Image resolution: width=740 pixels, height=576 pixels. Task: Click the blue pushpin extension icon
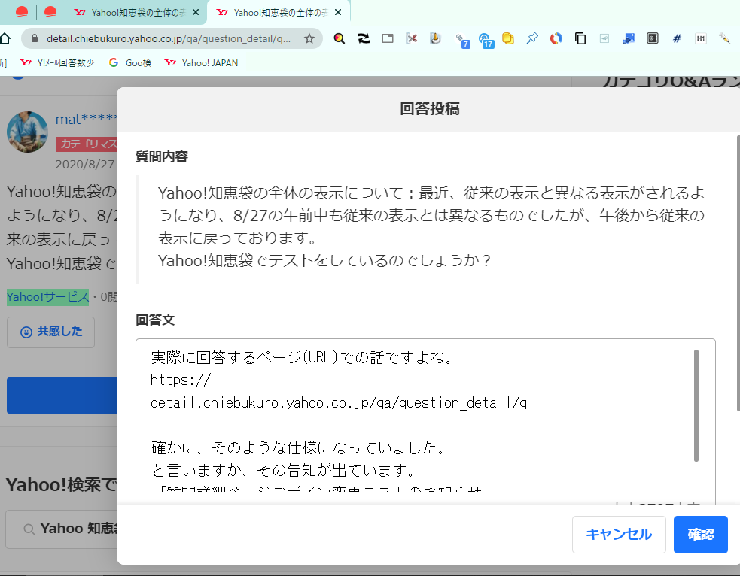pyautogui.click(x=532, y=38)
